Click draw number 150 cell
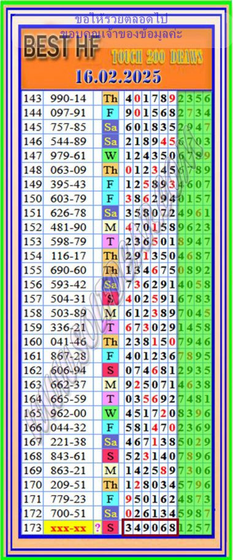The width and height of the screenshot is (233, 560). (32, 198)
